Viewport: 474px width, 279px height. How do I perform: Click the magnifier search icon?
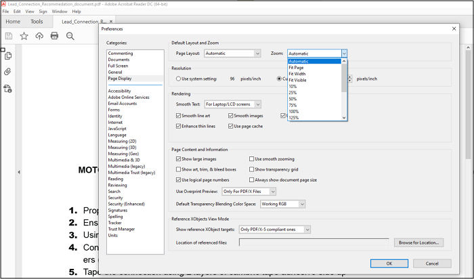pyautogui.click(x=70, y=37)
